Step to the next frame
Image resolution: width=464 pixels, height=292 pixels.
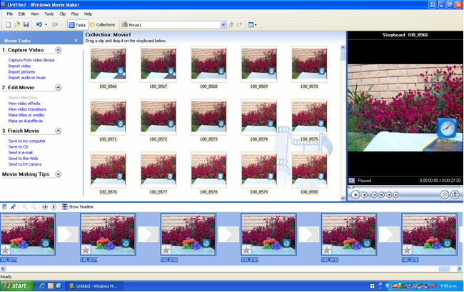click(389, 195)
